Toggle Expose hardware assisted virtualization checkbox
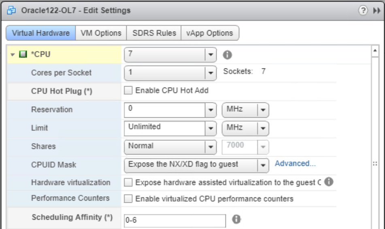The height and width of the screenshot is (229, 385). 128,182
